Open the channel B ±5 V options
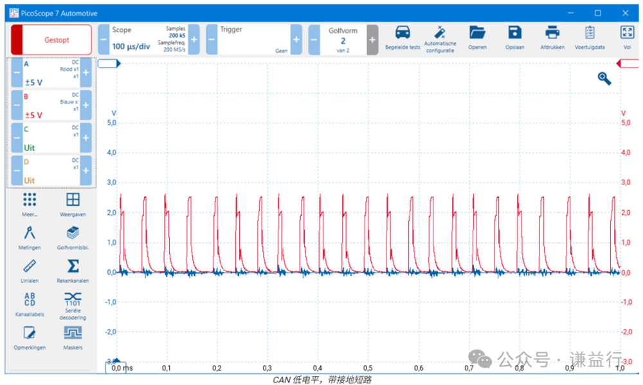The image size is (643, 385). pos(51,105)
